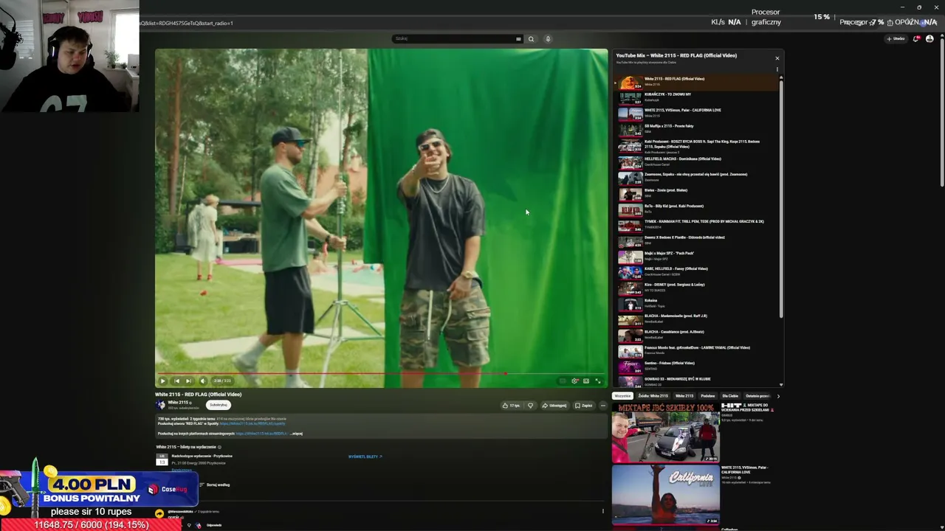Open the on-screen keyboard icon in search box
Image resolution: width=945 pixels, height=531 pixels.
coord(518,39)
